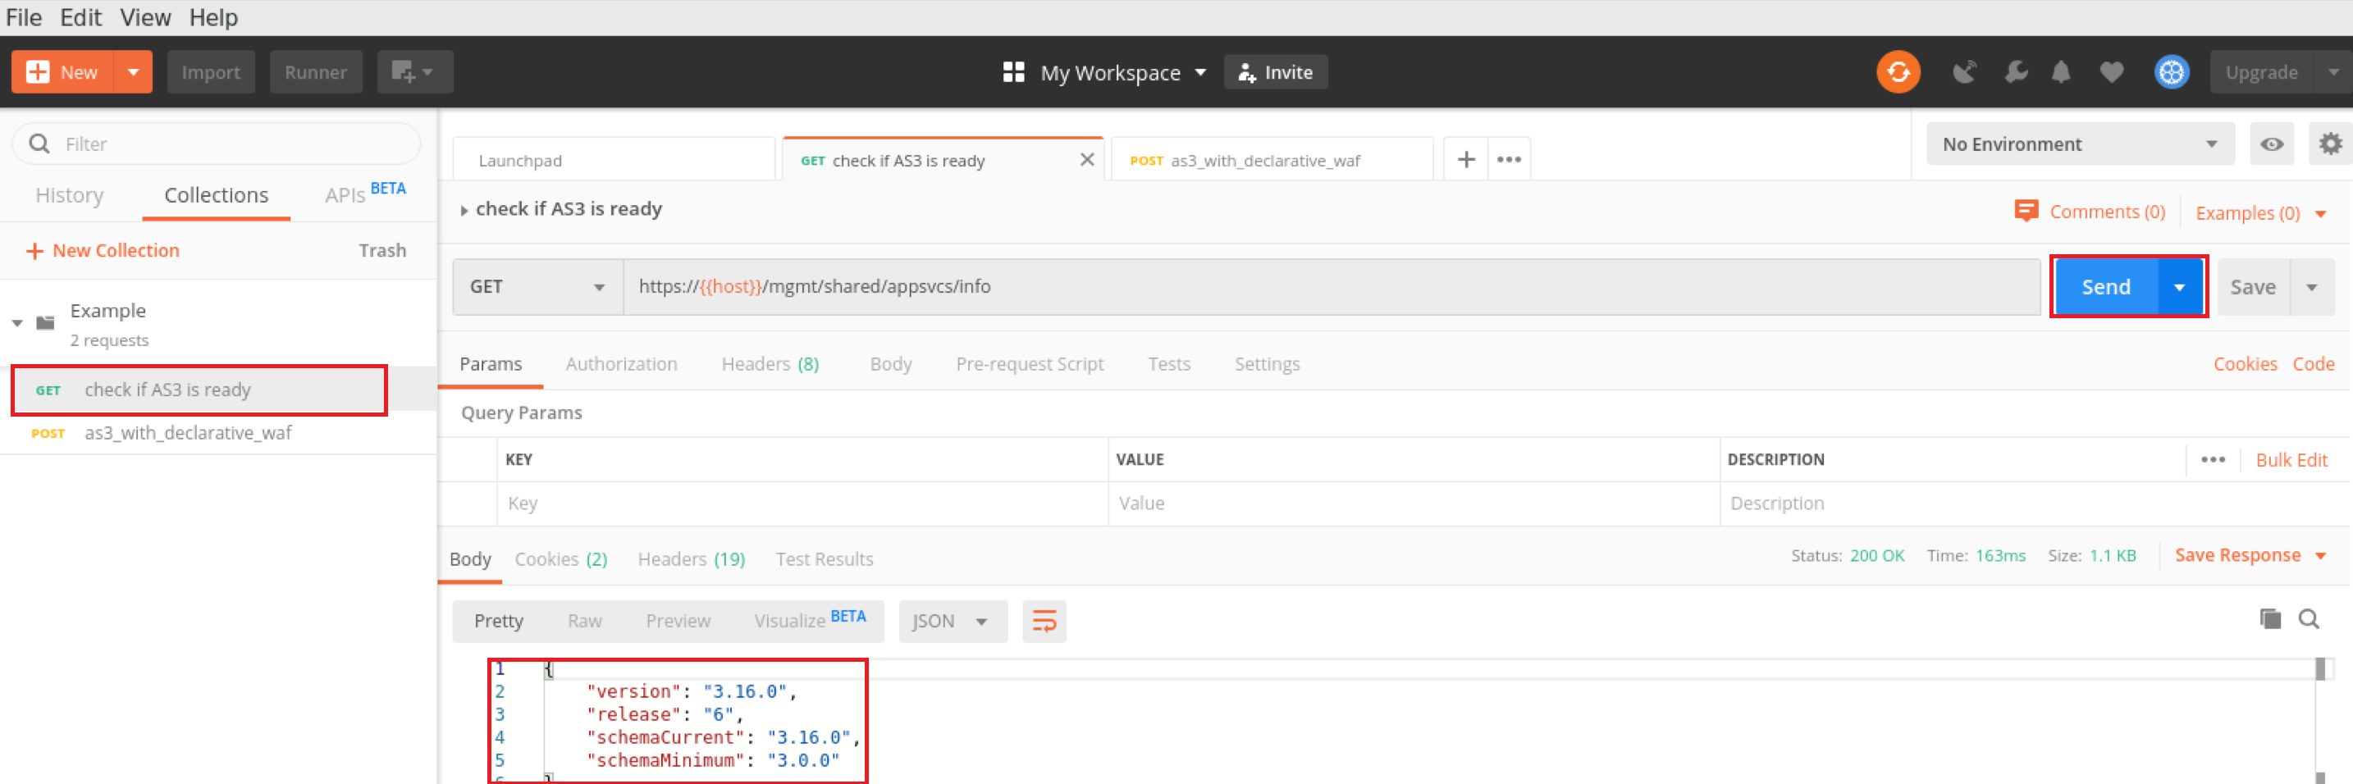Screen dimensions: 2353x784
Task: Open the notifications bell
Action: coord(2061,72)
